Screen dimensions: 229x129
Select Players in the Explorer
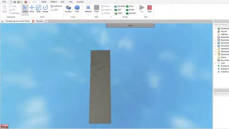tap(224, 32)
